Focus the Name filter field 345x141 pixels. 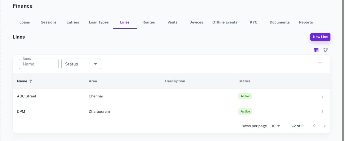tap(39, 64)
